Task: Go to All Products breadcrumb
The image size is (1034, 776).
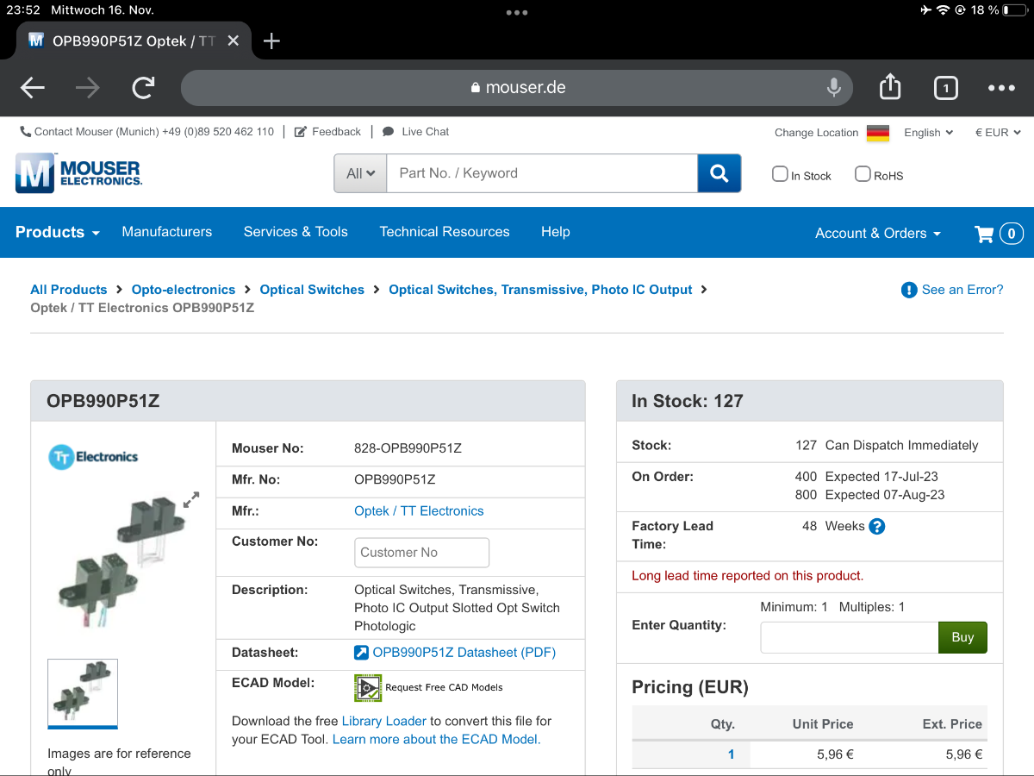Action: [x=69, y=290]
